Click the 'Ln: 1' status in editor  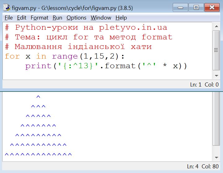(196, 85)
